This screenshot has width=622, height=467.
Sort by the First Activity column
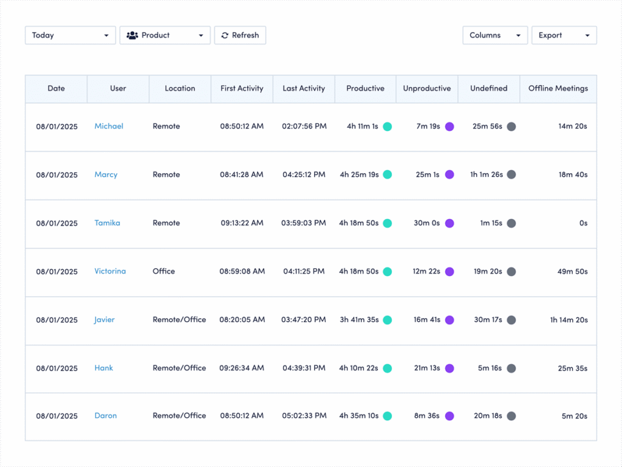point(242,88)
